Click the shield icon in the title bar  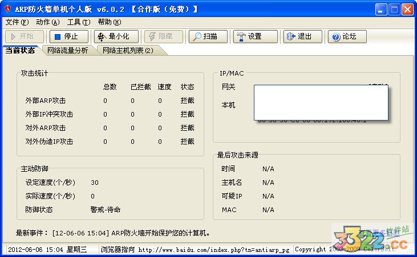[x=8, y=9]
